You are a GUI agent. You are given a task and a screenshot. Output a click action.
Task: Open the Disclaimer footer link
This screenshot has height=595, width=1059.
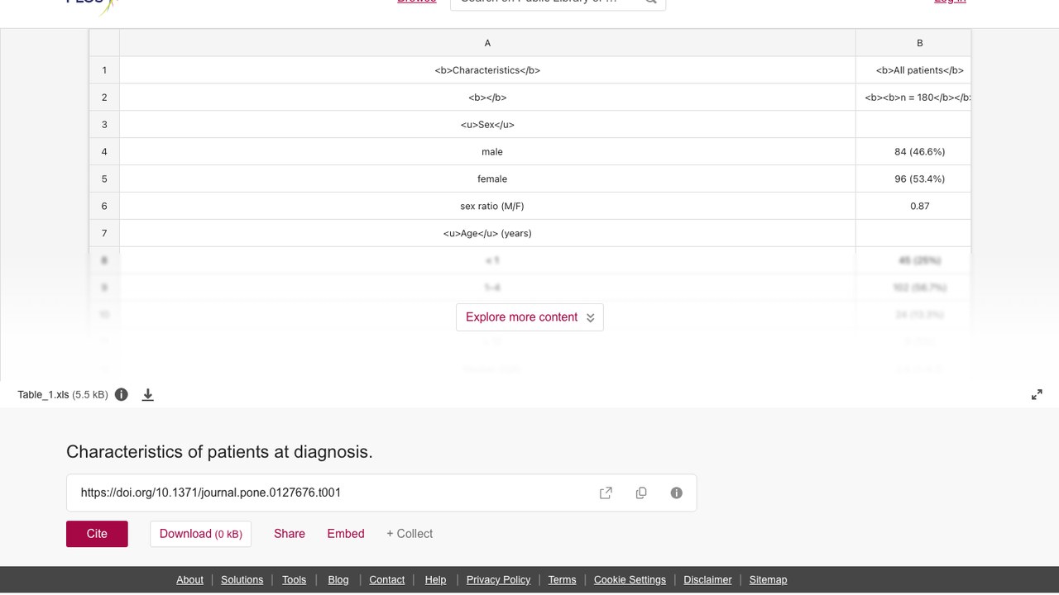[707, 580]
